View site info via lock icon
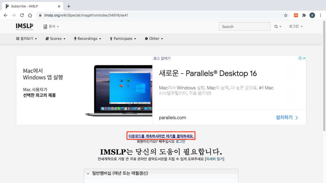Viewport: 326px width, 183px height. [40, 15]
